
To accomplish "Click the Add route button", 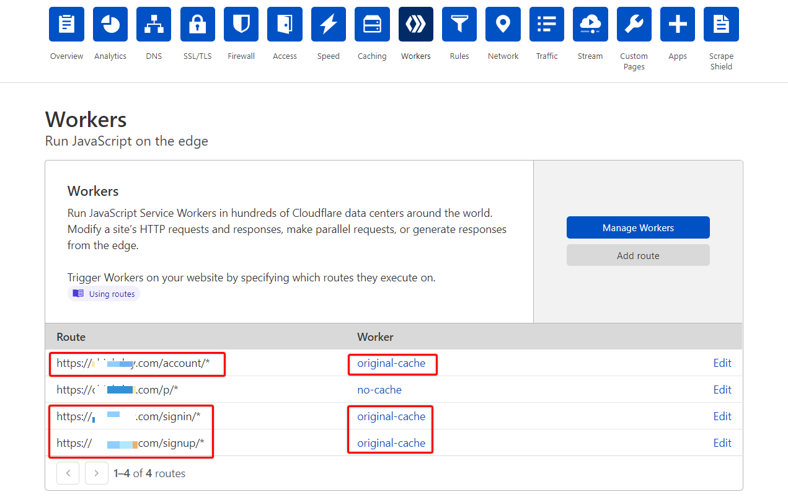I will [x=638, y=255].
